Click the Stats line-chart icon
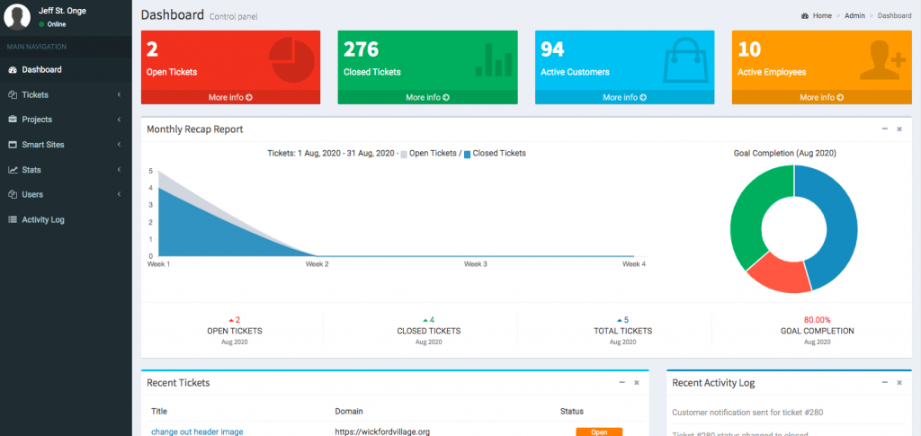This screenshot has width=921, height=436. (x=13, y=170)
